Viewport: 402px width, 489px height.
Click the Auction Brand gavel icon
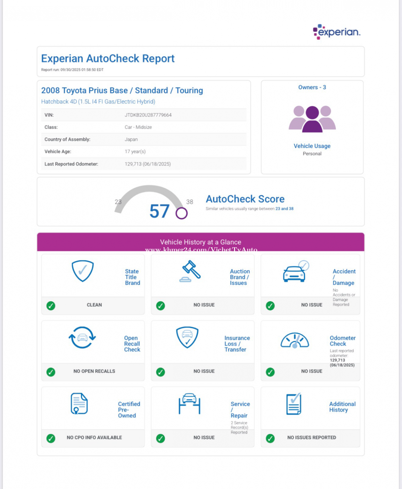(x=190, y=271)
